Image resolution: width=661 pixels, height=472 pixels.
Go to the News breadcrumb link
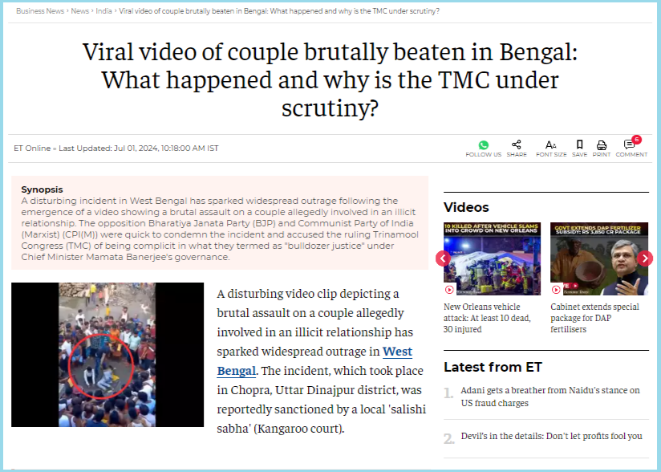(79, 11)
